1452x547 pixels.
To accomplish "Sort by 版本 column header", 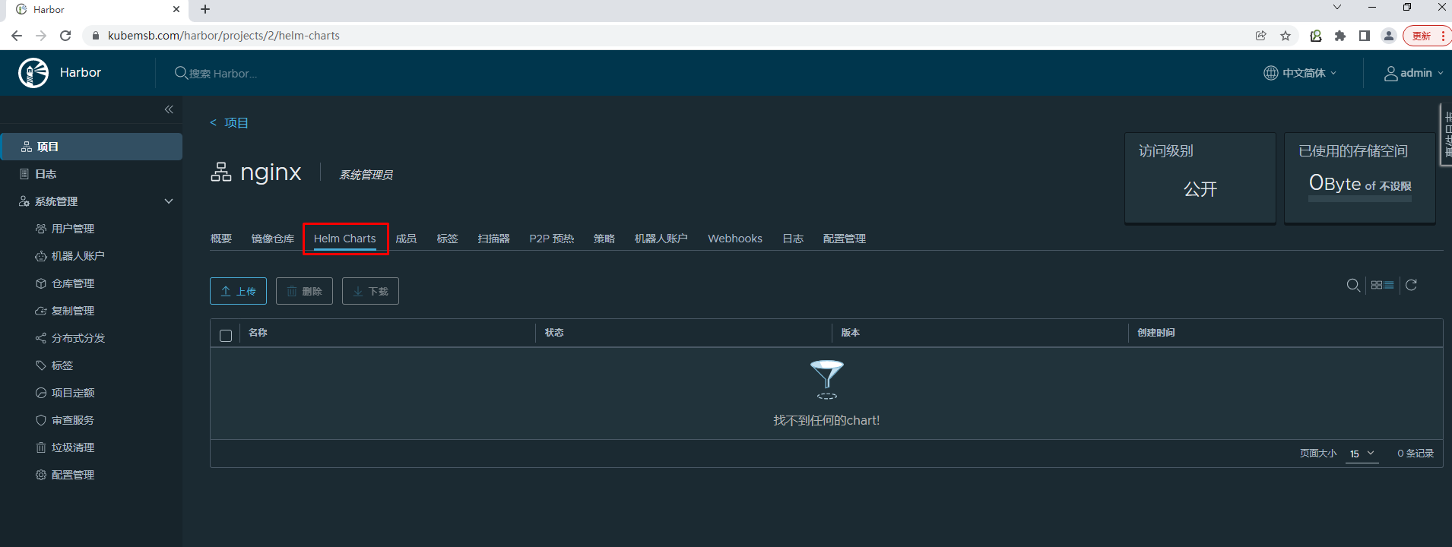I will point(850,333).
